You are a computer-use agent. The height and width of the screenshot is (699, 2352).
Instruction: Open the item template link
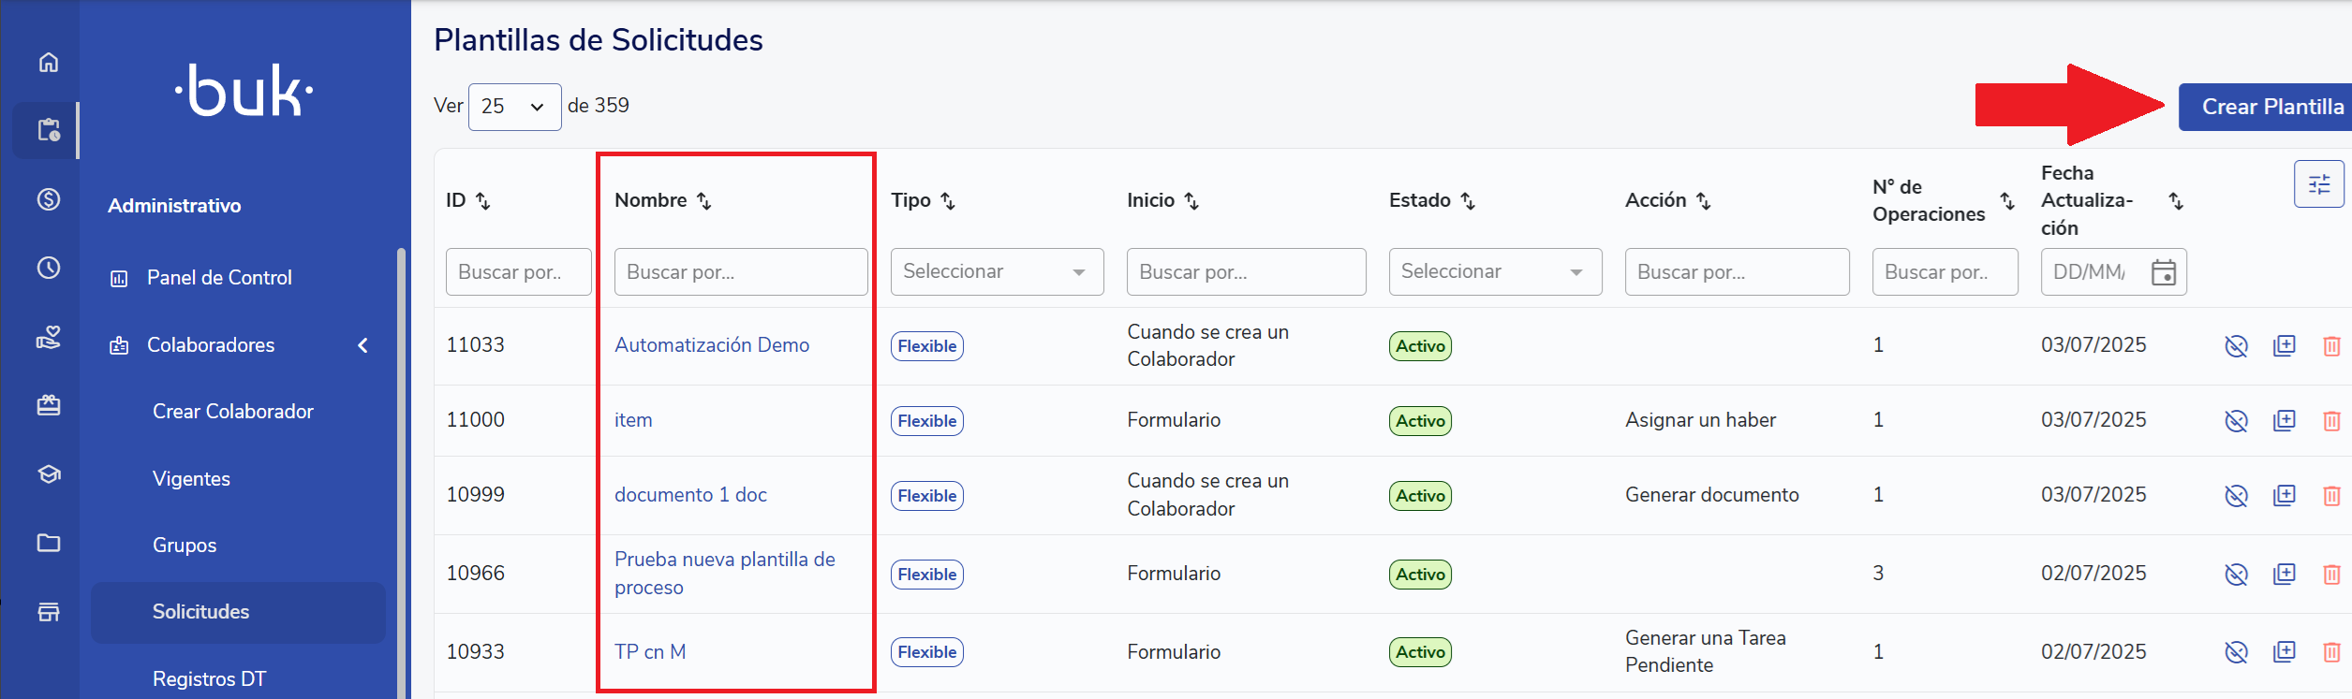[x=633, y=420]
